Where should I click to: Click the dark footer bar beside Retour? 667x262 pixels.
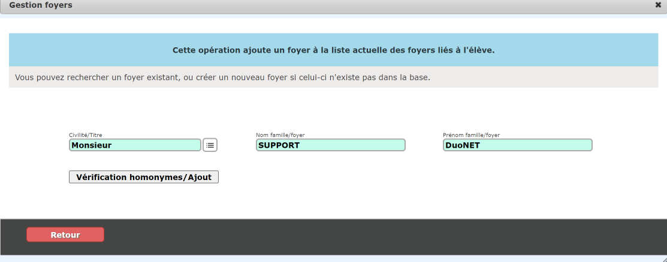coord(383,237)
